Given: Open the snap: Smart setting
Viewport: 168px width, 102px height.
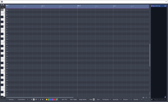Looking at the screenshot, I should coord(83,100).
